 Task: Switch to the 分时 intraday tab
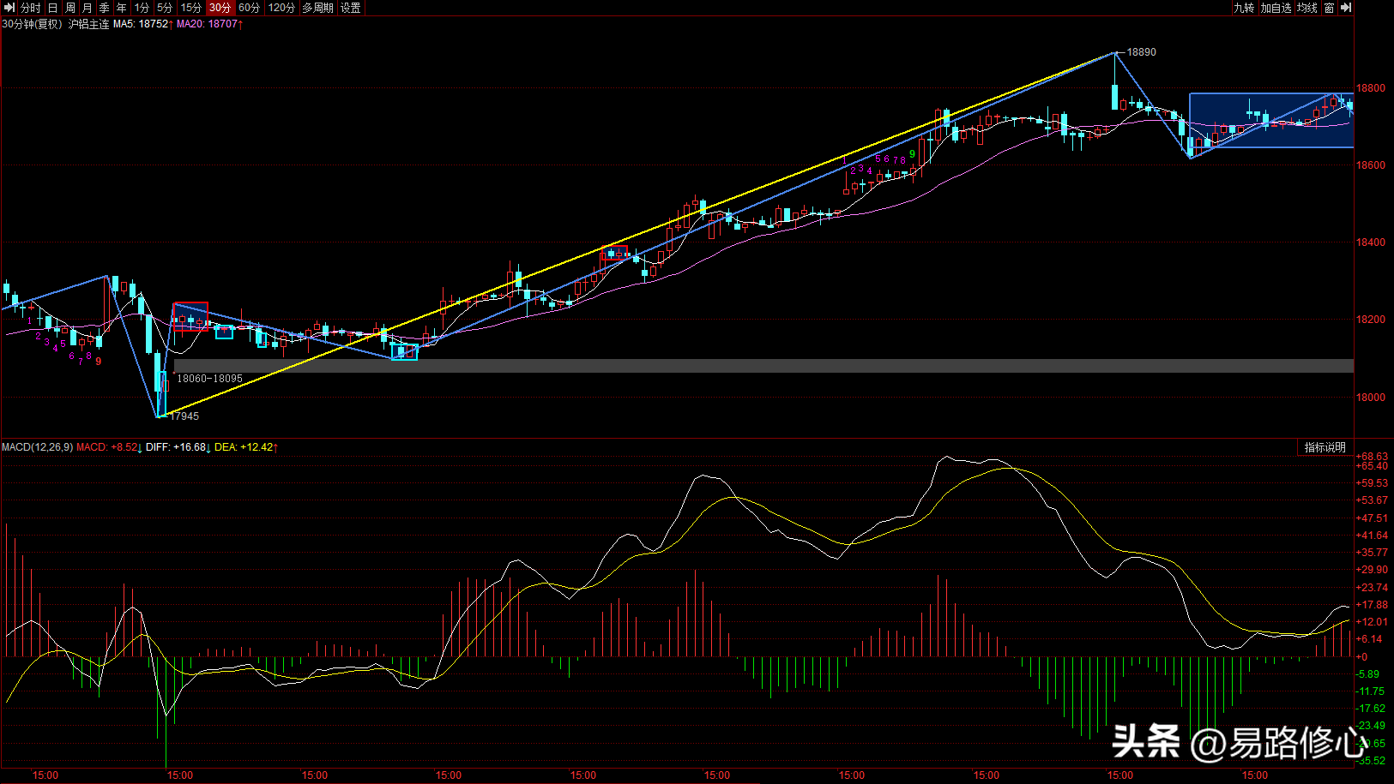coord(30,8)
